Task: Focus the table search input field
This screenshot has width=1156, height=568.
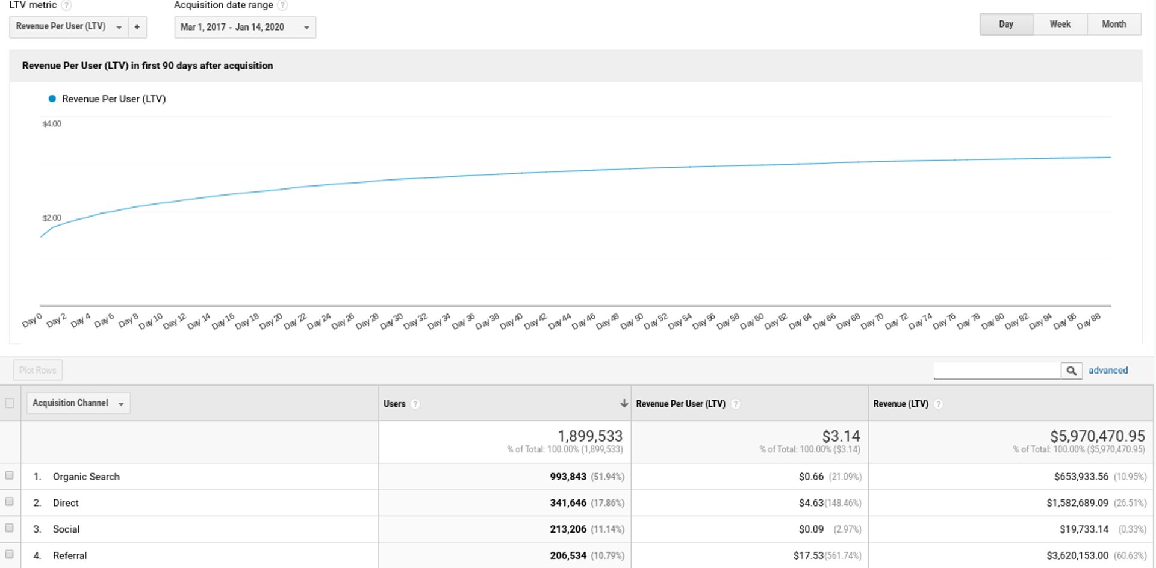Action: [x=996, y=371]
